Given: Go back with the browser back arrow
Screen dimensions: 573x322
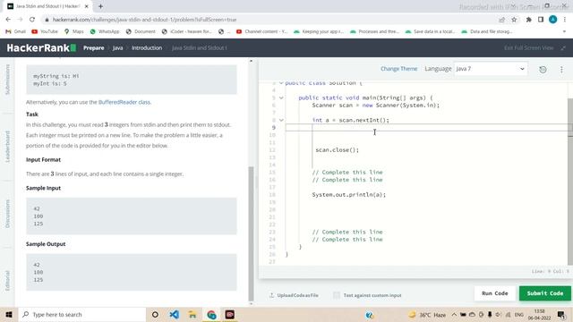Looking at the screenshot, I should pyautogui.click(x=8, y=20).
